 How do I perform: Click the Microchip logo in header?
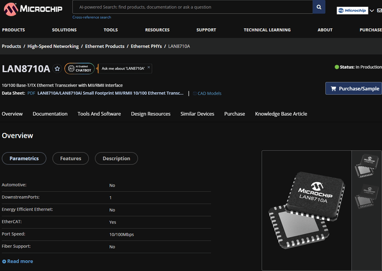(x=33, y=9)
